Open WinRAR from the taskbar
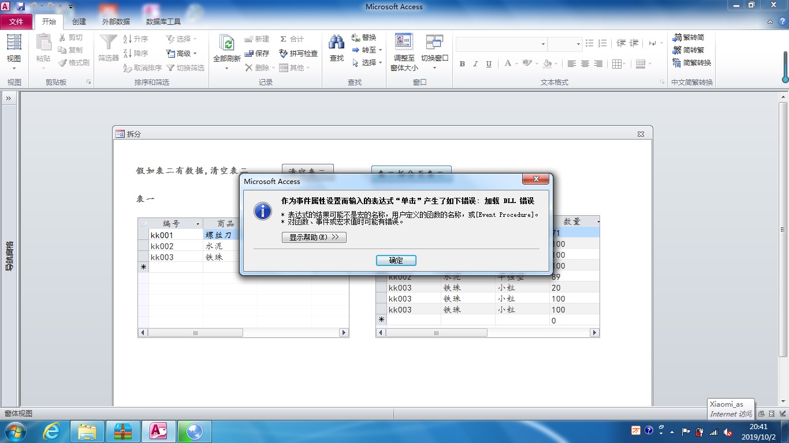The width and height of the screenshot is (789, 443). point(124,431)
